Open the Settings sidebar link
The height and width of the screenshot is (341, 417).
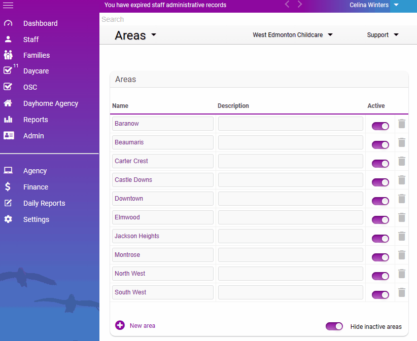pos(36,219)
